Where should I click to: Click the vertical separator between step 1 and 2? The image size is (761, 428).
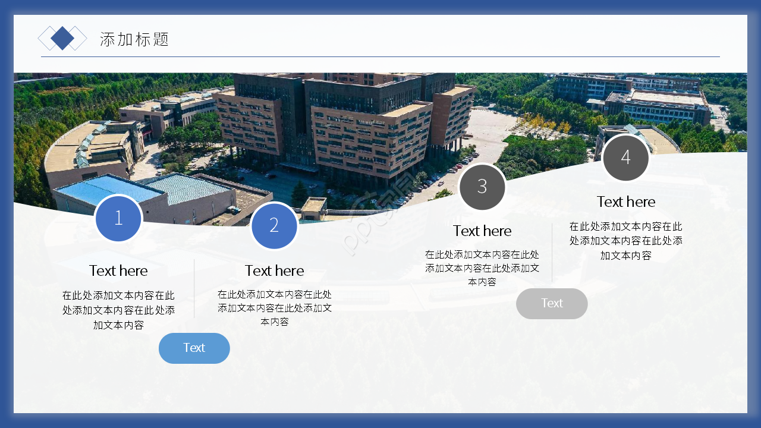(x=194, y=288)
